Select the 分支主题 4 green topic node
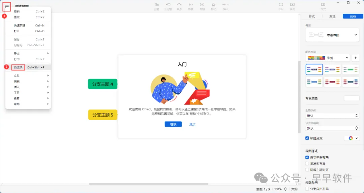364x193 pixels. coord(102,84)
